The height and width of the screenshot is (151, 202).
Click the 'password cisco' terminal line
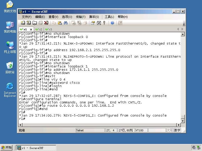(49, 83)
